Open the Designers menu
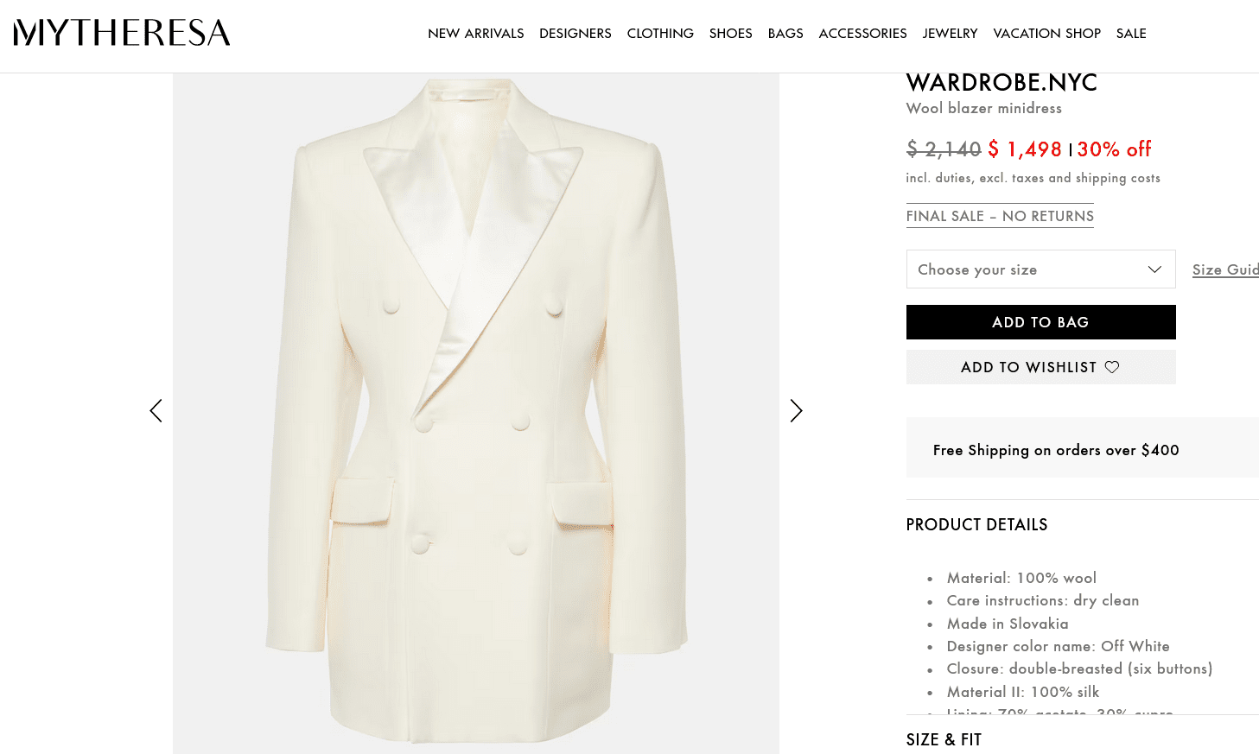Image resolution: width=1259 pixels, height=754 pixels. point(575,34)
